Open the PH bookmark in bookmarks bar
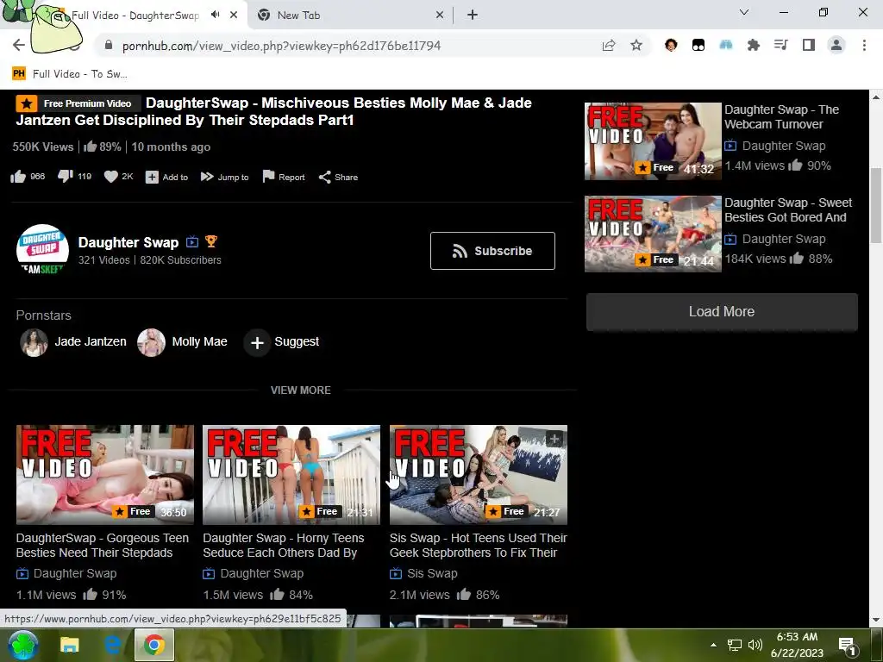This screenshot has height=662, width=883. [x=70, y=74]
